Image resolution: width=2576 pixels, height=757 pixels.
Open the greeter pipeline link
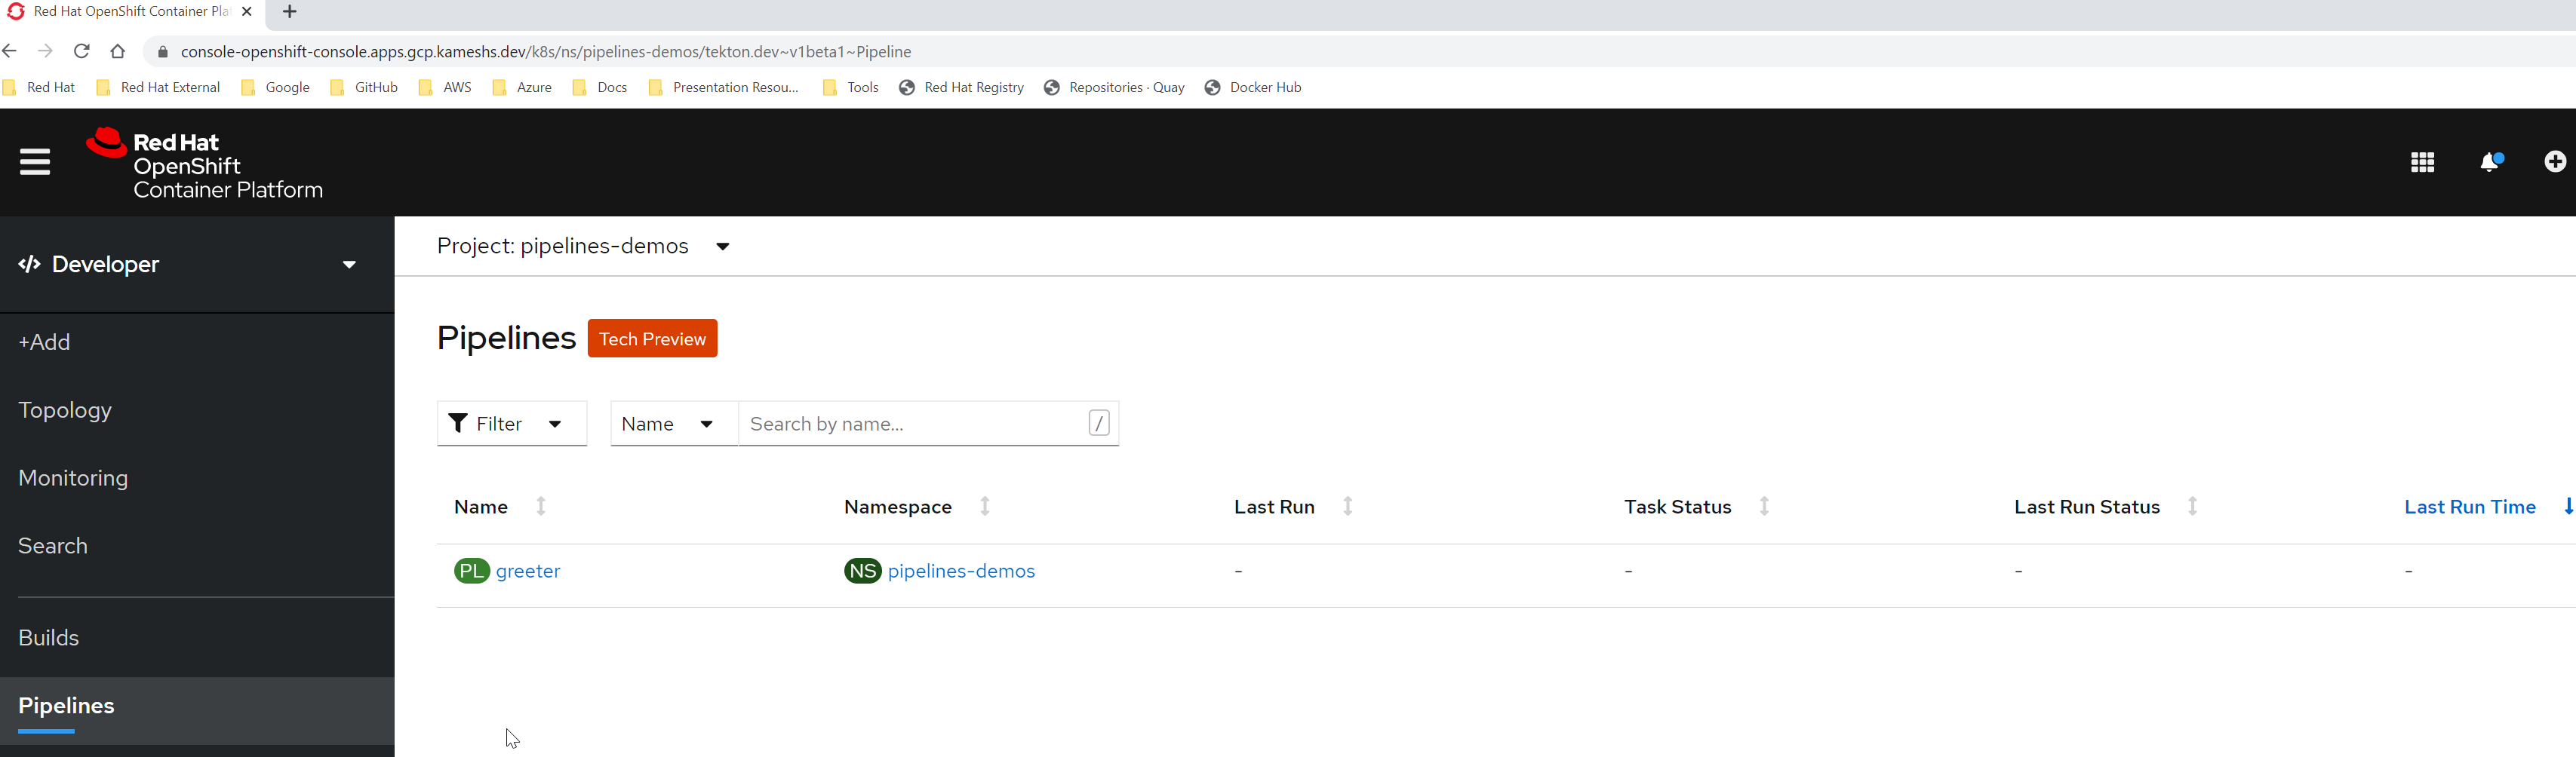pos(528,572)
